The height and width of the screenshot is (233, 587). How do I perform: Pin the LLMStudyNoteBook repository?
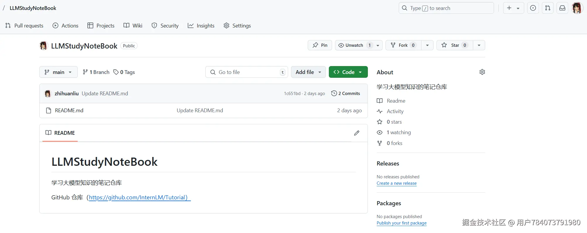pos(320,45)
